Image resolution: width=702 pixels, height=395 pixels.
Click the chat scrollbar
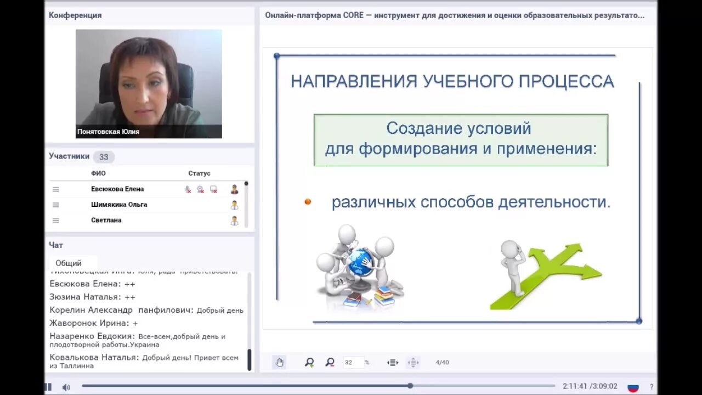point(249,321)
